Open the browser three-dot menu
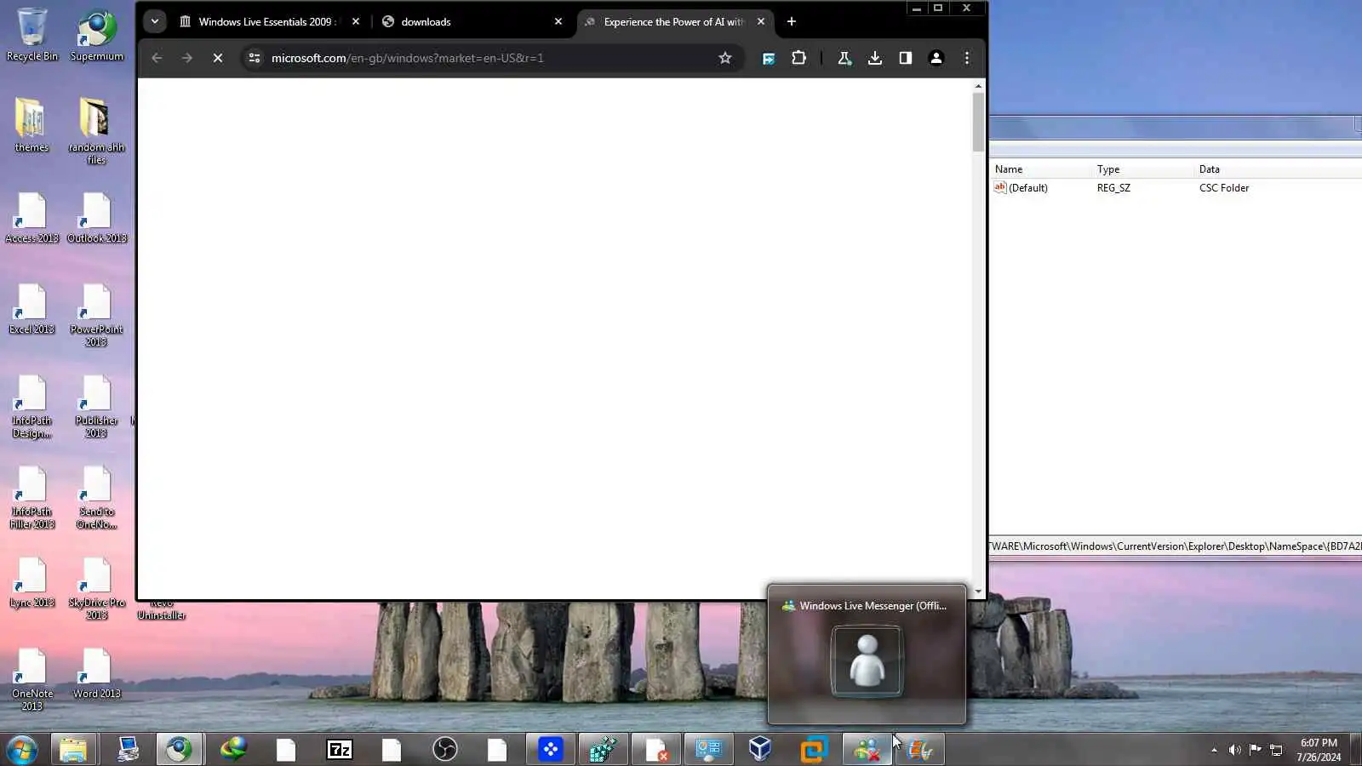 [x=967, y=58]
